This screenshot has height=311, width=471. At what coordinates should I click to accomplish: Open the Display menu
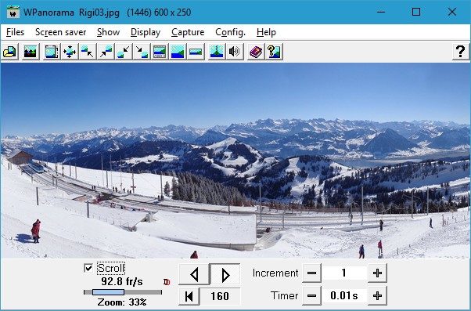pyautogui.click(x=146, y=32)
